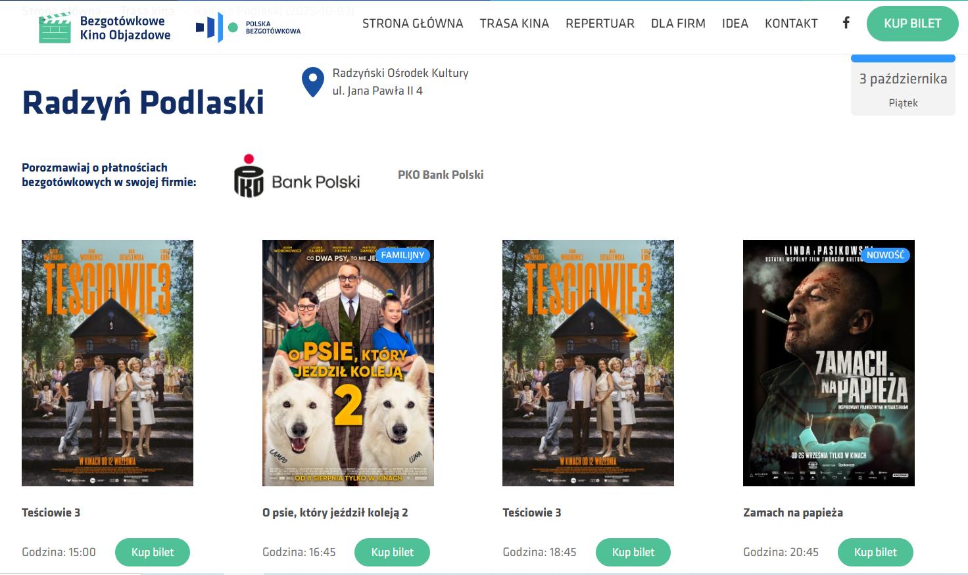Click the PKO Bank Polski text link

tap(441, 175)
